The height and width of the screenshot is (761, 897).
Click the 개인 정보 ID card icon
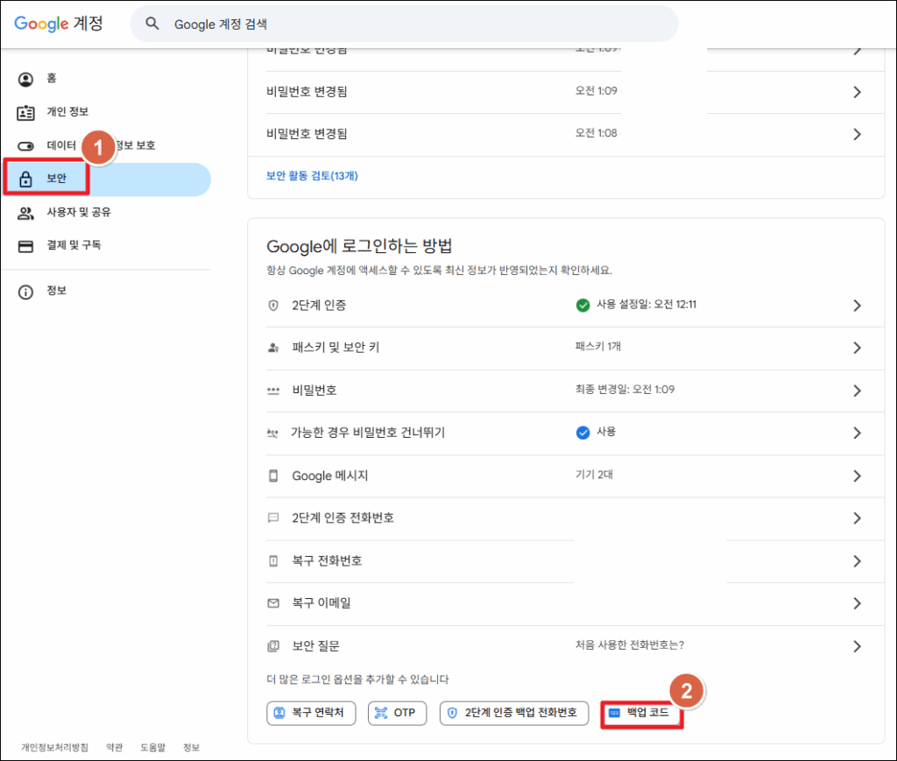(26, 112)
